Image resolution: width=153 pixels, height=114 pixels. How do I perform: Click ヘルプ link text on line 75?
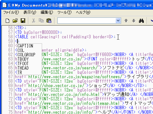click(x=105, y=112)
